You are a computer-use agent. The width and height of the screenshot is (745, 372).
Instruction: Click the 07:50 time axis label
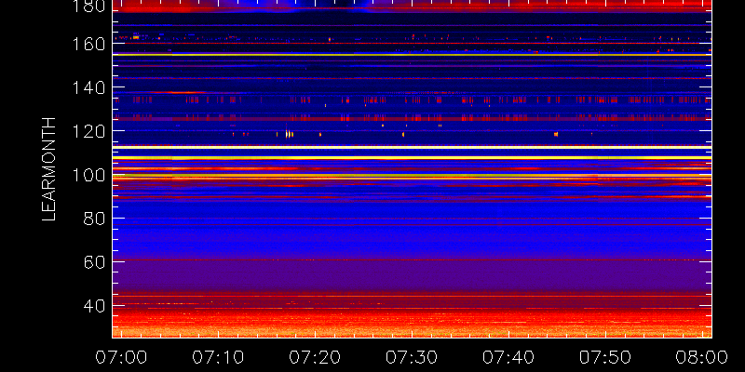(604, 357)
